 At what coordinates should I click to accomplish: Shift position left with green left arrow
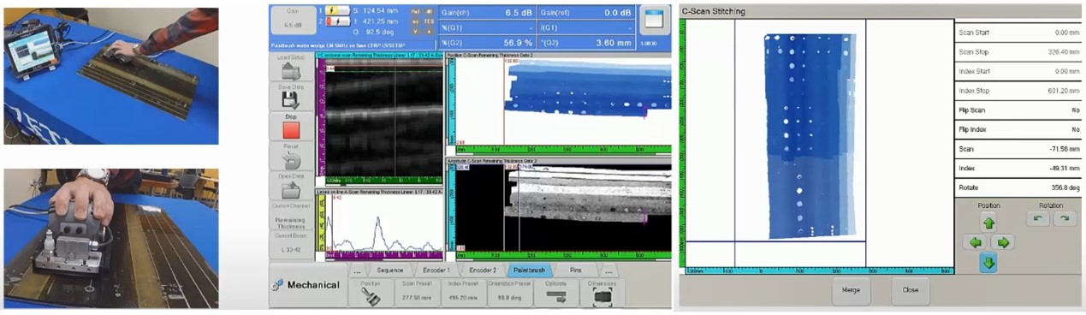(x=974, y=243)
